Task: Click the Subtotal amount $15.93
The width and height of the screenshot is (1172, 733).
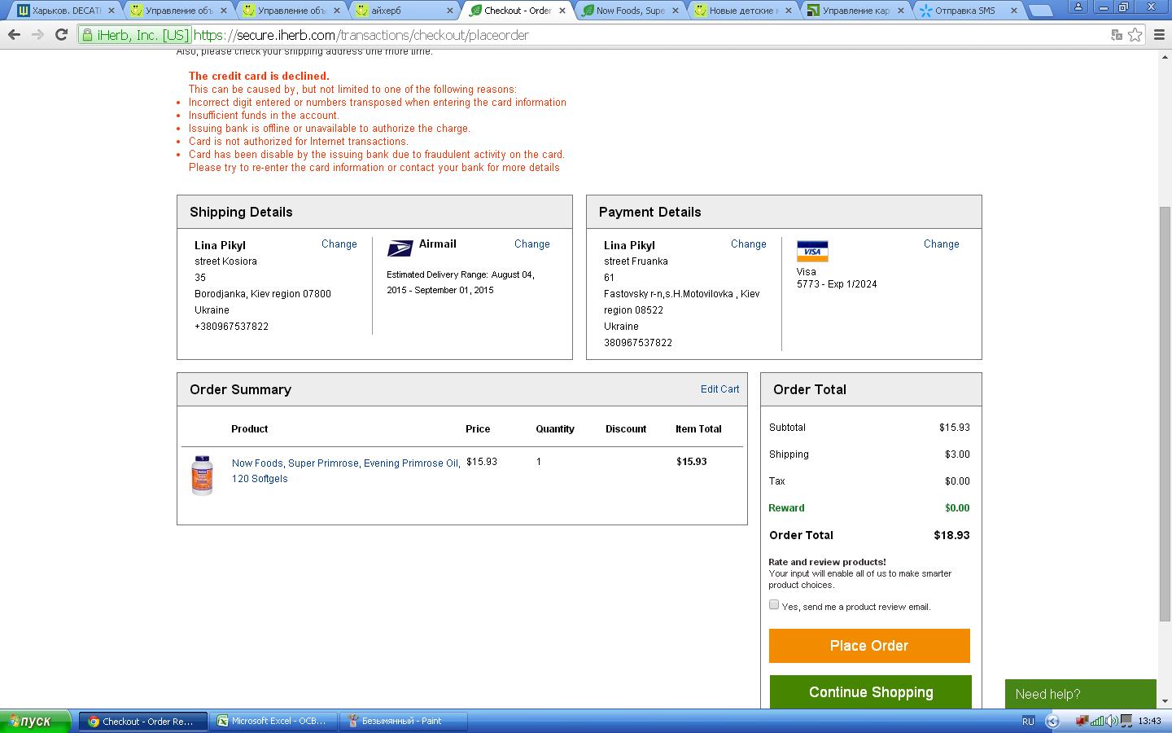Action: tap(955, 428)
